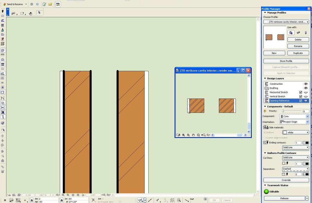
Task: Click the Override button
Action: click(286, 180)
